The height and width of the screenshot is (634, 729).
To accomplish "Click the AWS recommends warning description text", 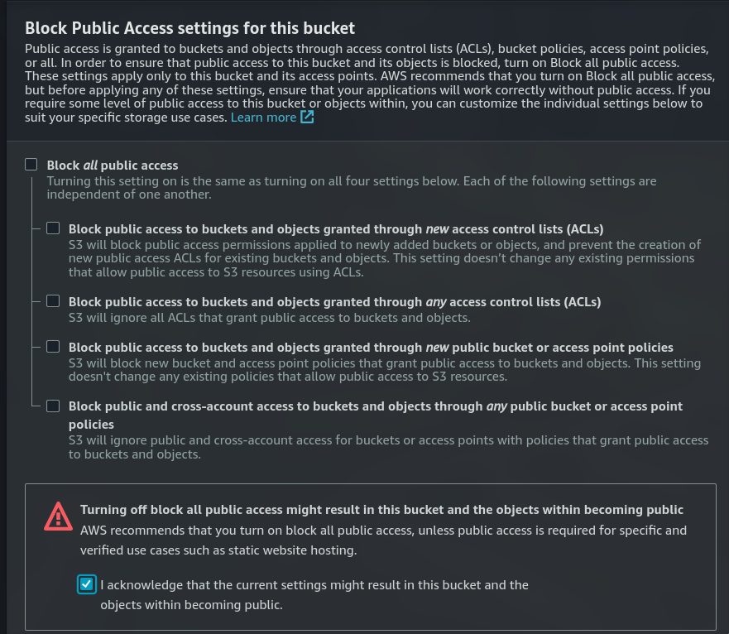I will (383, 540).
